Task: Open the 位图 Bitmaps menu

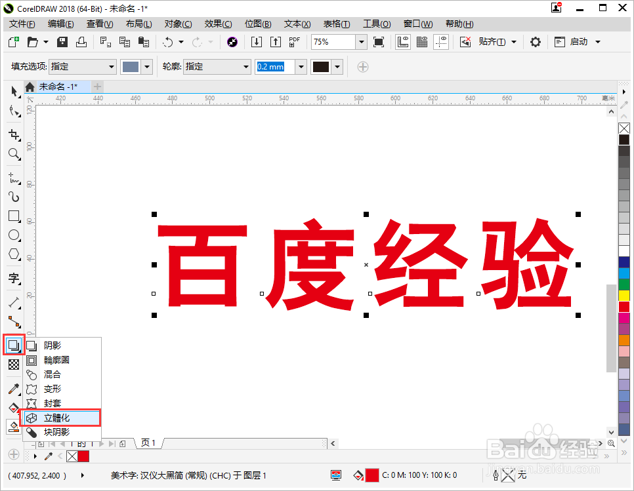Action: tap(258, 24)
